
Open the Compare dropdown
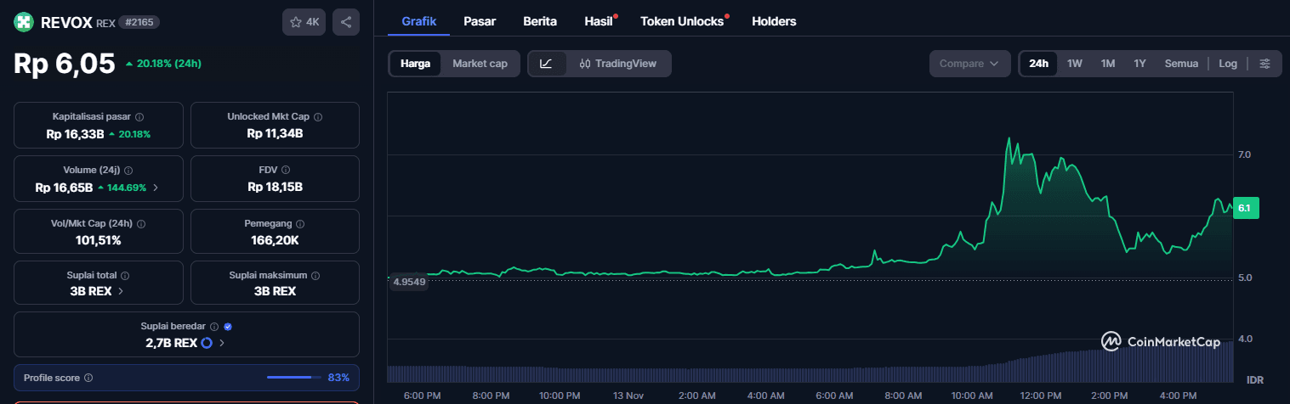tap(969, 64)
